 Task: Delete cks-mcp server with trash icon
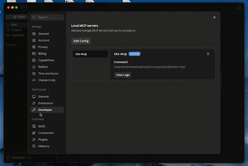coord(208,54)
